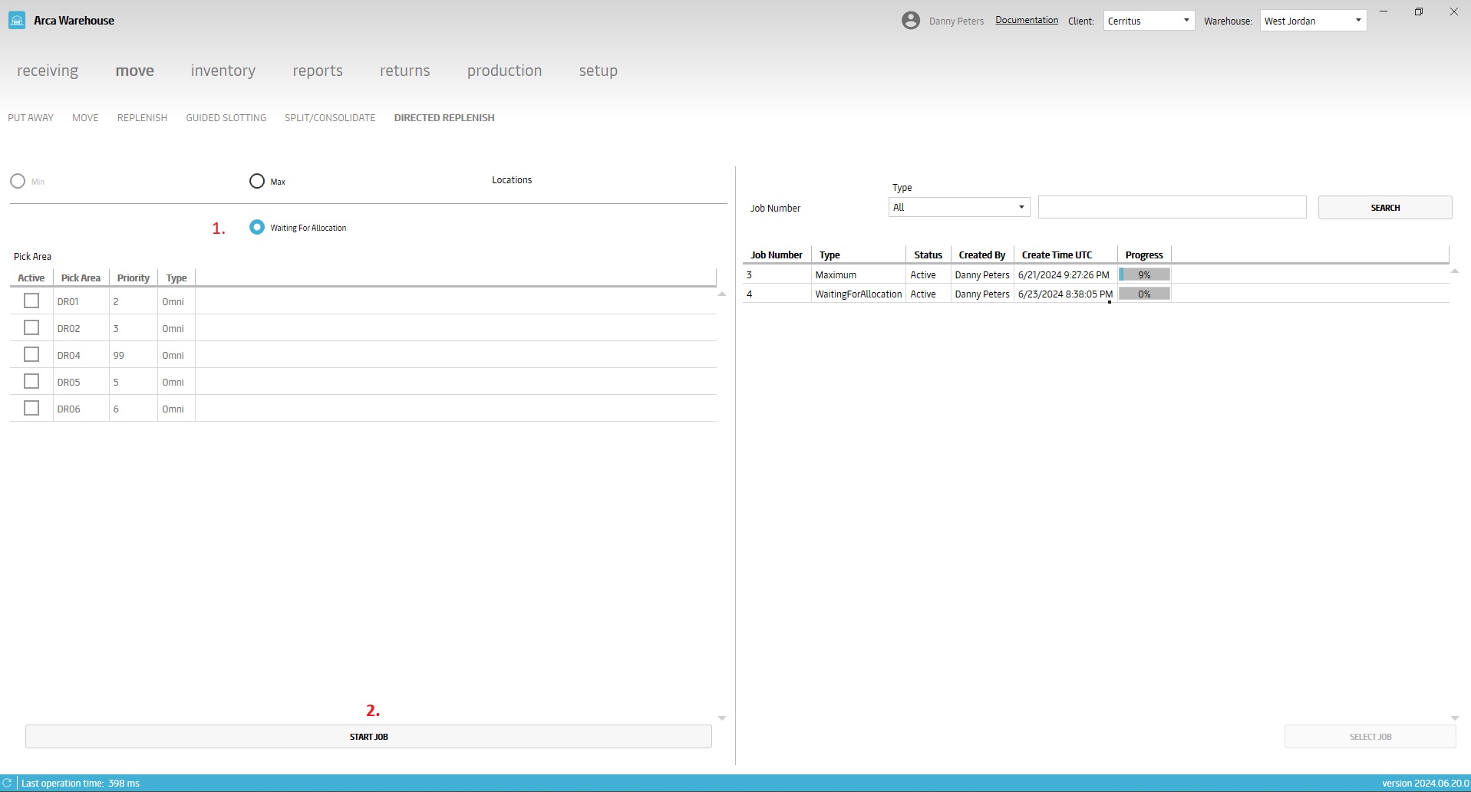Click pick area scroll up arrow
This screenshot has width=1471, height=792.
click(722, 294)
